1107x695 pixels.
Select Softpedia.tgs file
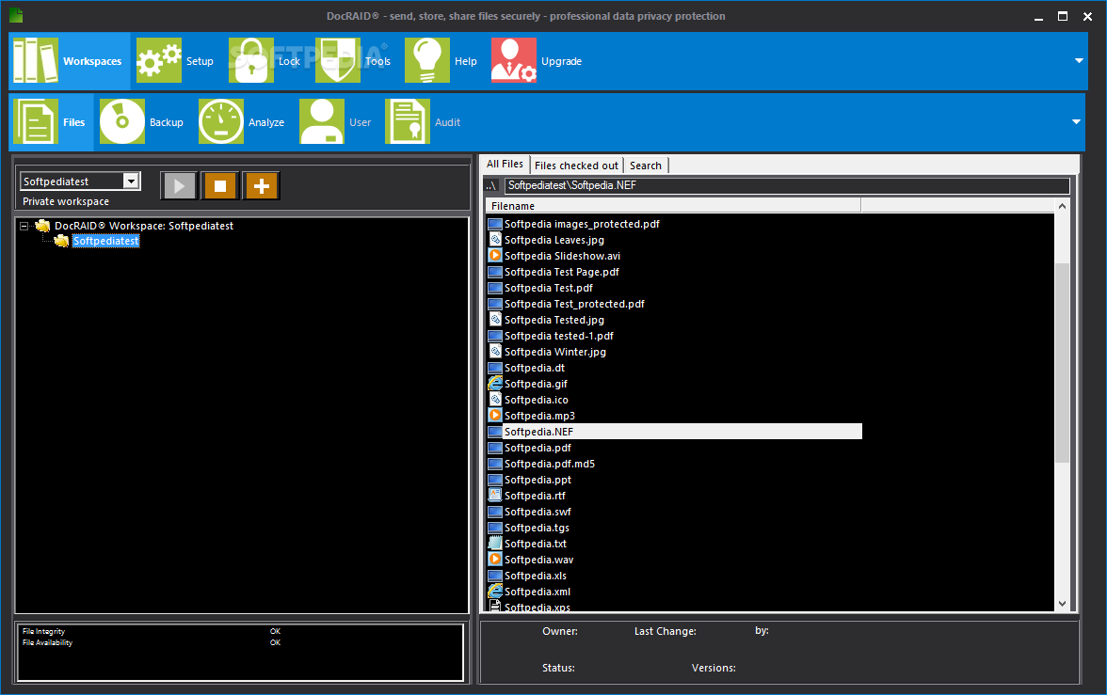(x=537, y=528)
